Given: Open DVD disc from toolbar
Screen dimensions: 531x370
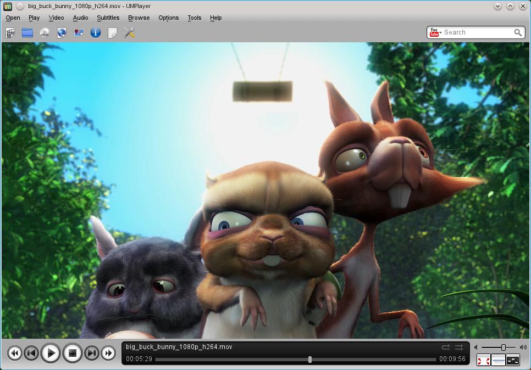Looking at the screenshot, I should point(45,32).
